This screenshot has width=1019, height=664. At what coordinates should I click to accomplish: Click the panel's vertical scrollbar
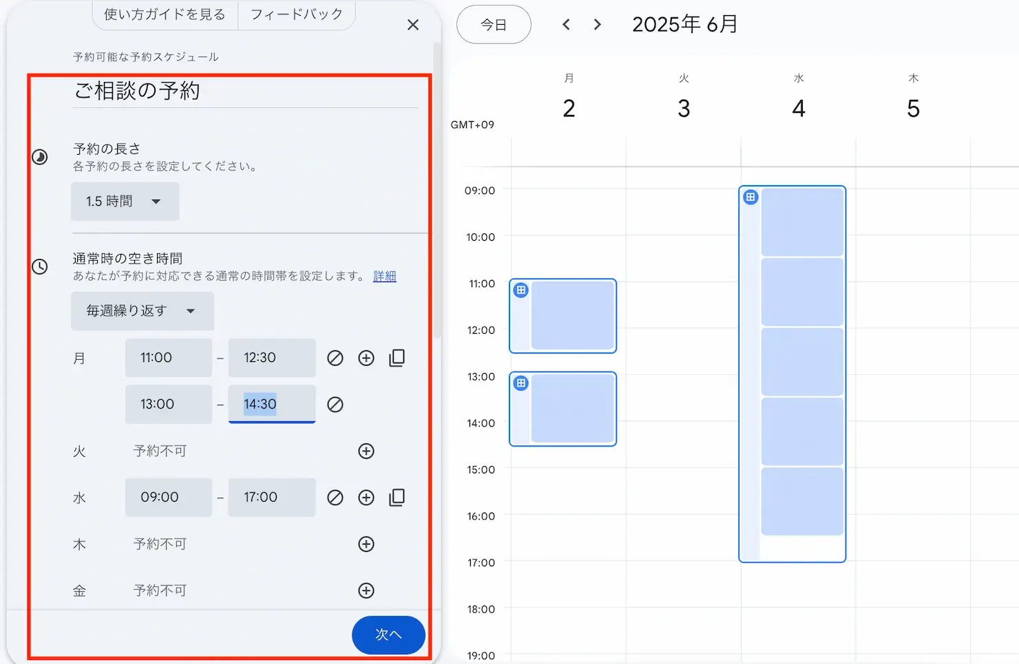(437, 191)
